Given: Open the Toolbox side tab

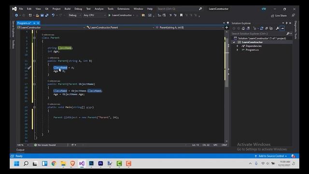Looking at the screenshot, I should tap(13, 44).
